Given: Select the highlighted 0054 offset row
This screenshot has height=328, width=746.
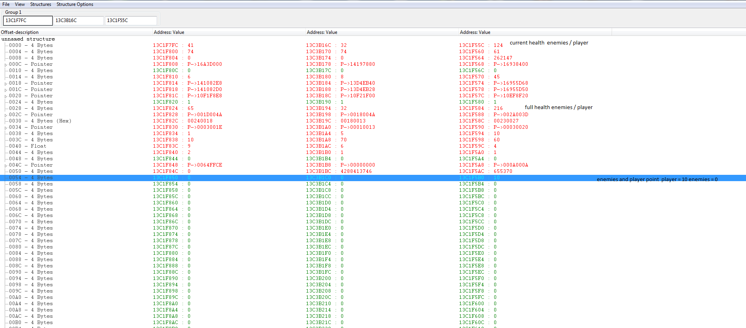Looking at the screenshot, I should pos(31,178).
